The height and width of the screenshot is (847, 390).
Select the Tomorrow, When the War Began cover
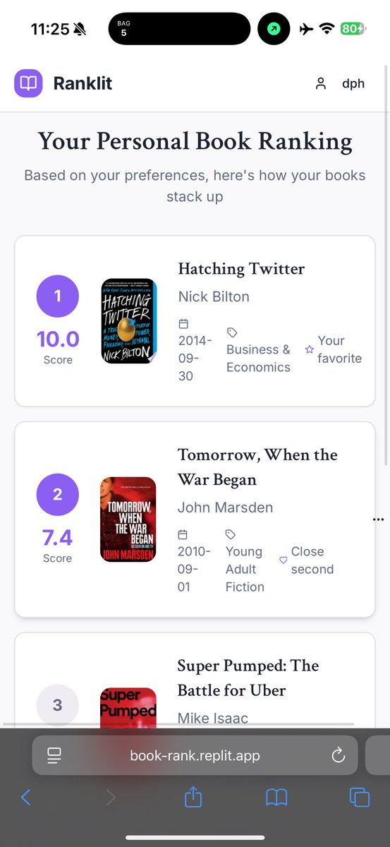pos(128,519)
